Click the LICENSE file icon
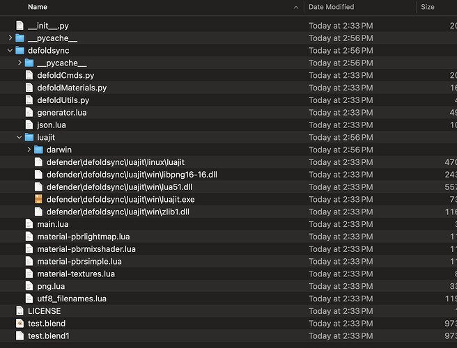Image resolution: width=457 pixels, height=348 pixels. (20, 311)
